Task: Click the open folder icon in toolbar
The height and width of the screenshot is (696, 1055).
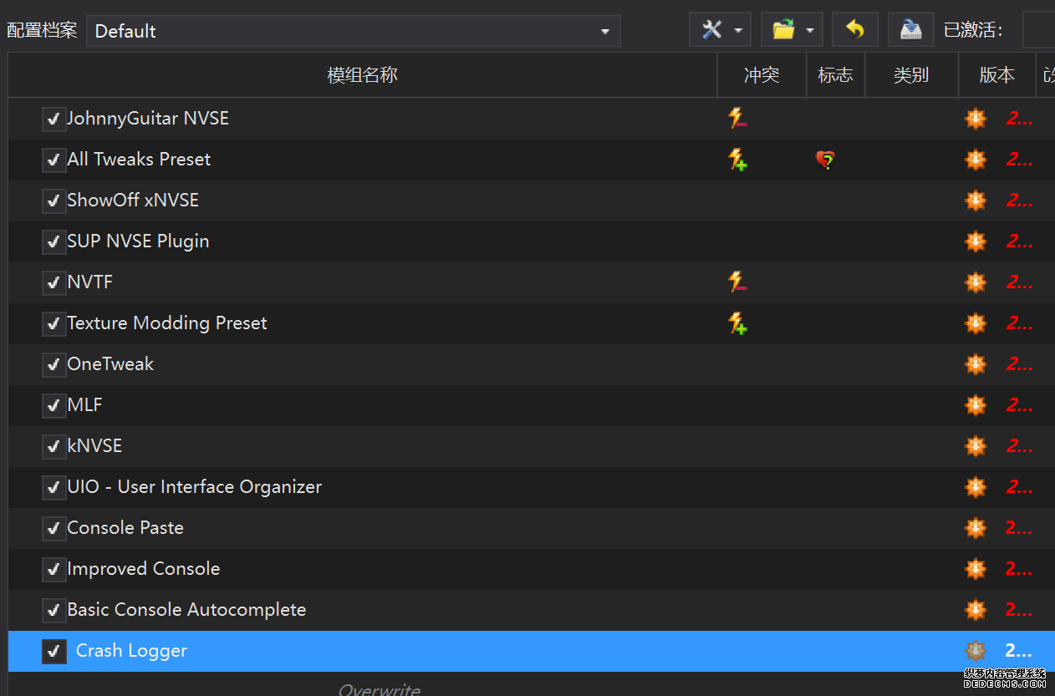Action: [783, 31]
